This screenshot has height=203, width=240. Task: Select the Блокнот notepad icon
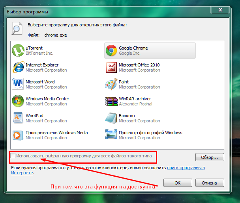point(111,118)
